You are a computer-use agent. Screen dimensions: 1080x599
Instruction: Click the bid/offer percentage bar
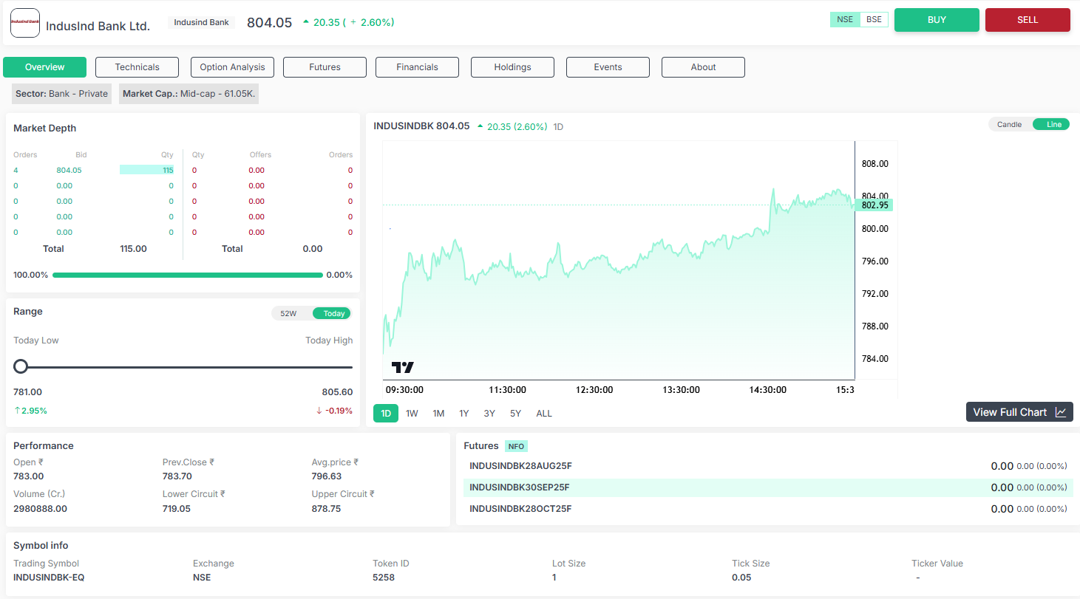pos(188,275)
